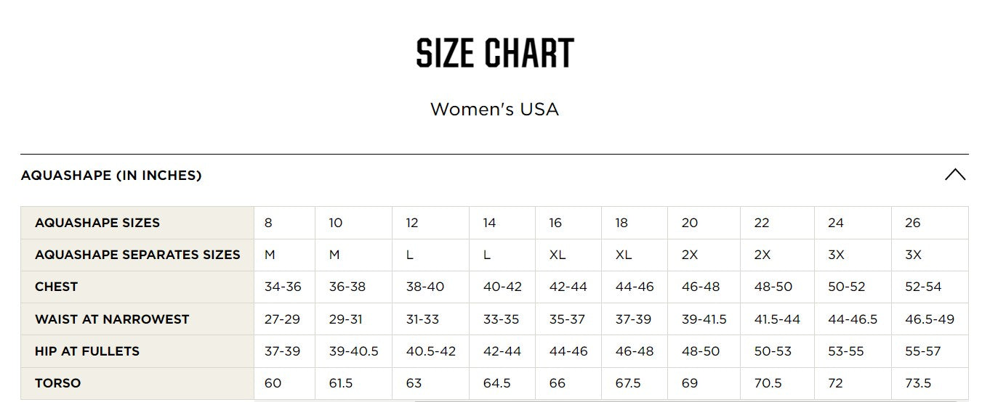This screenshot has height=402, width=990.
Task: Click the AQUASHAPE (IN INCHES) heading
Action: point(111,176)
